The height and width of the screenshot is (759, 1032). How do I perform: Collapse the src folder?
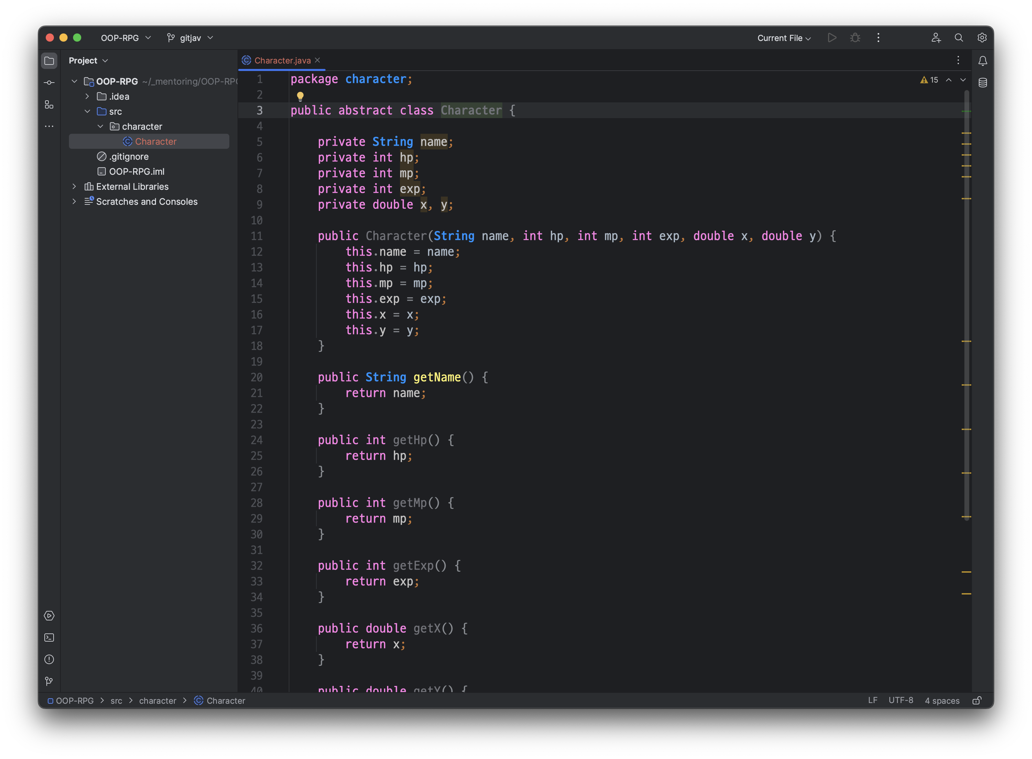(87, 112)
